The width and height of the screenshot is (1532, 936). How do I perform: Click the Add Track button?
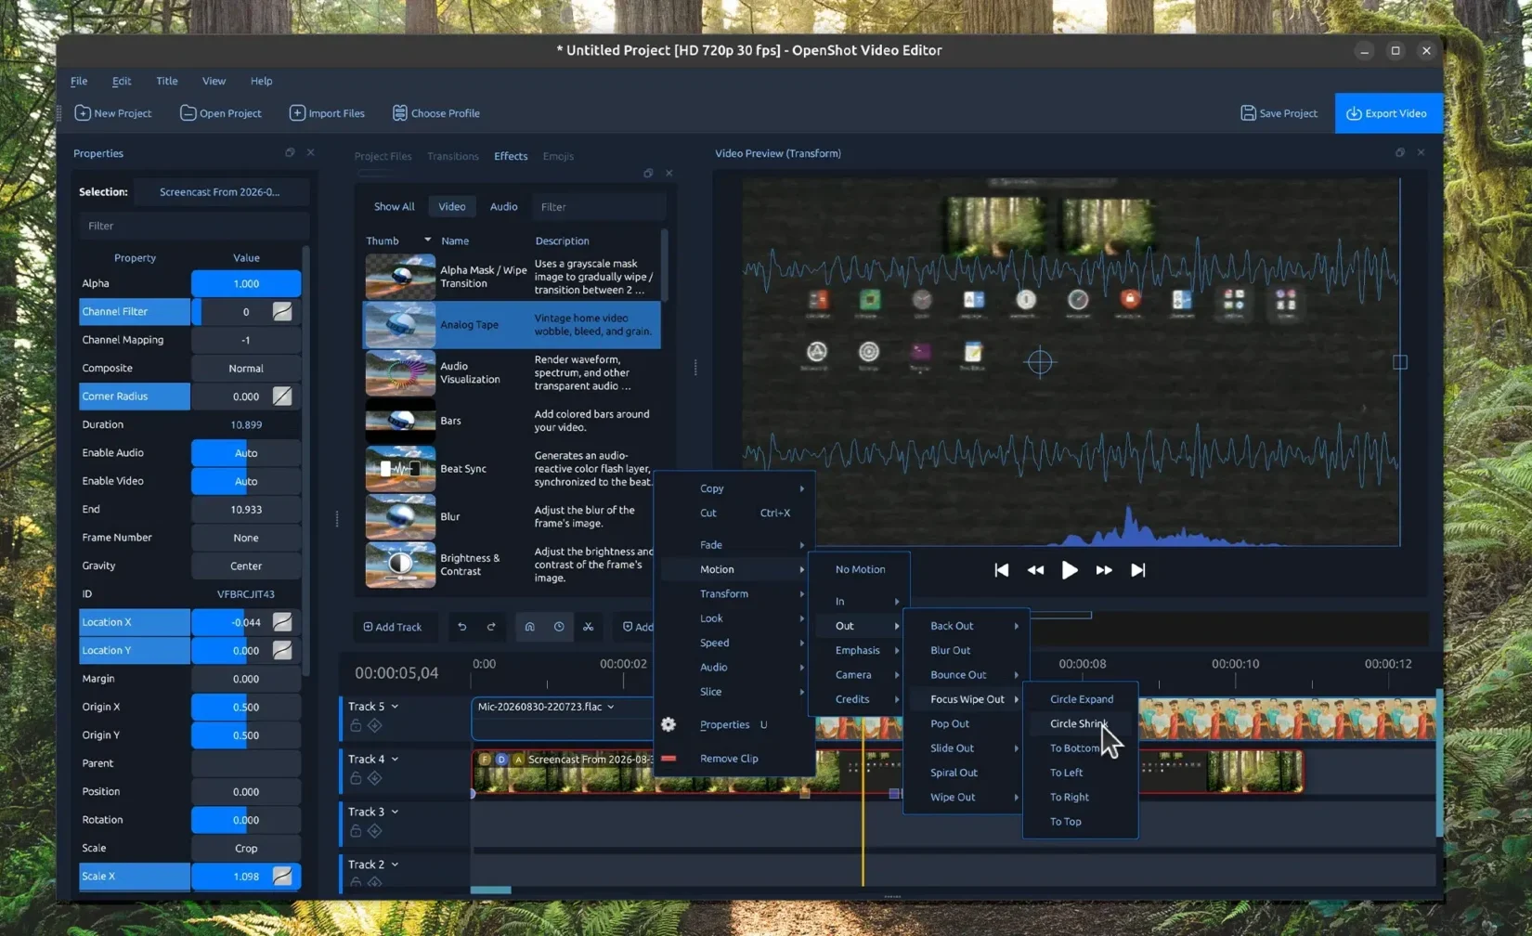[392, 627]
